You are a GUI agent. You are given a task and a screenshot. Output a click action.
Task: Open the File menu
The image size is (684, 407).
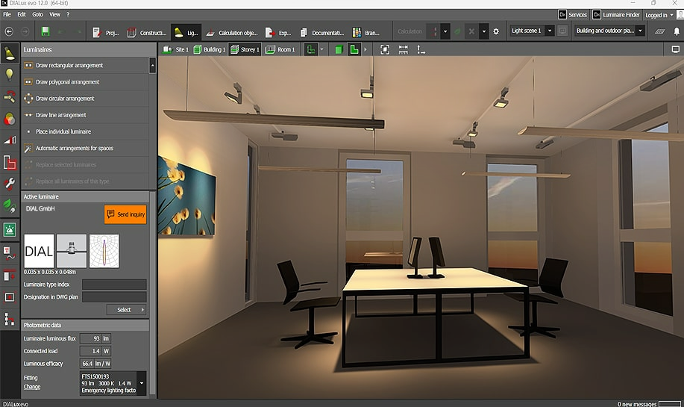pyautogui.click(x=7, y=14)
